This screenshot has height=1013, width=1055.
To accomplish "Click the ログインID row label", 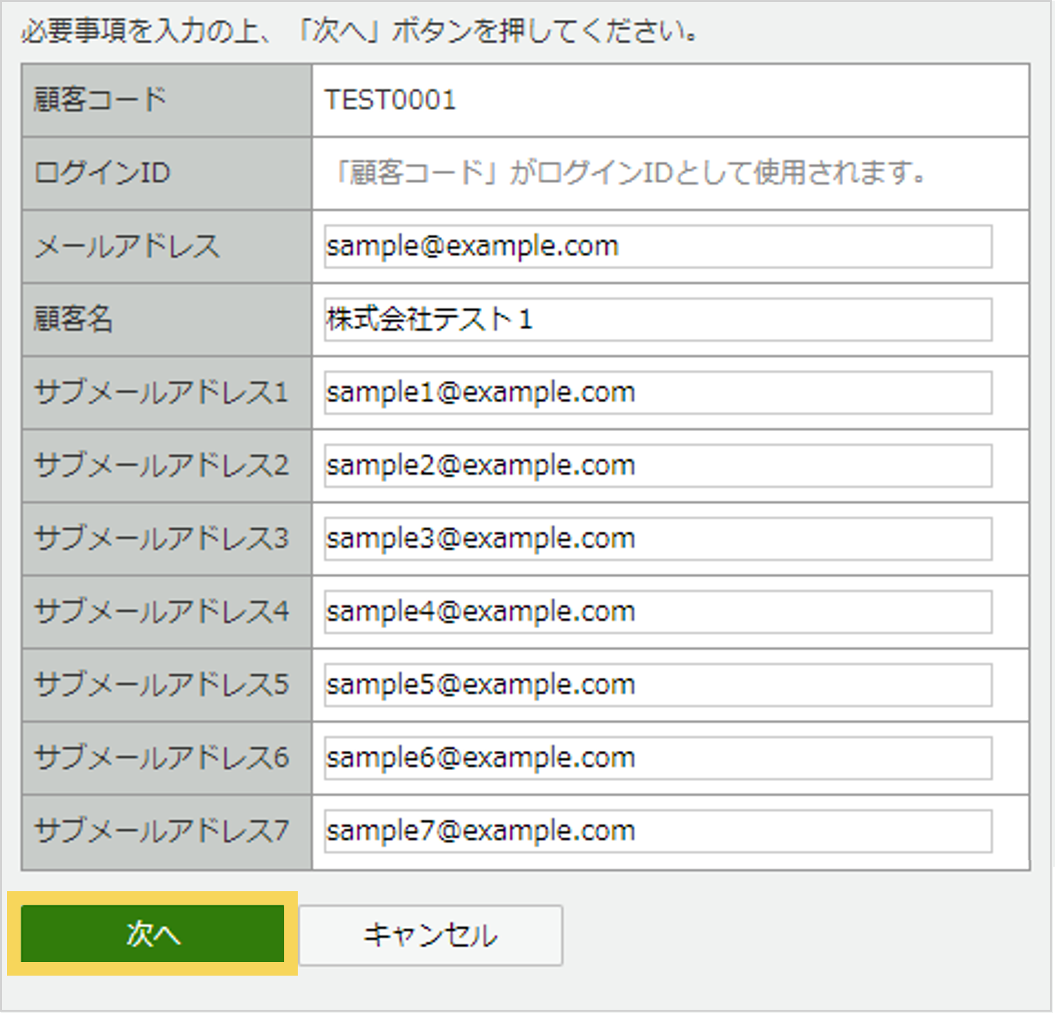I will click(x=102, y=173).
